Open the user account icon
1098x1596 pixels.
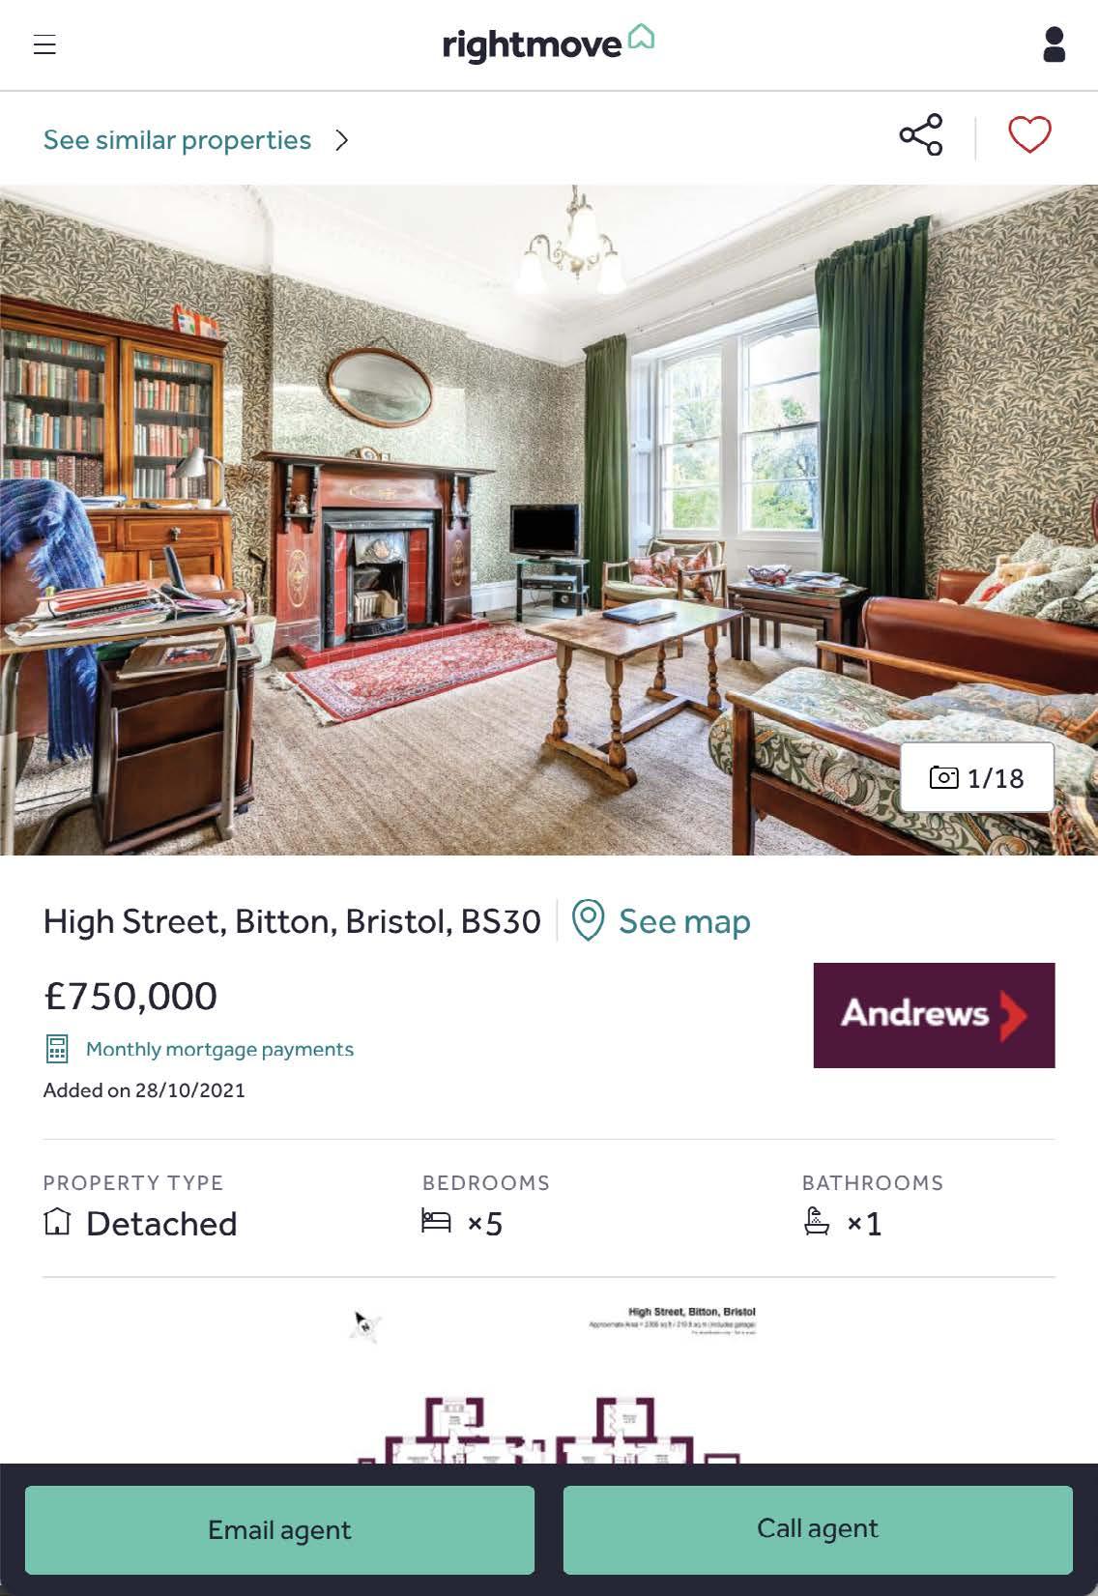[1055, 44]
